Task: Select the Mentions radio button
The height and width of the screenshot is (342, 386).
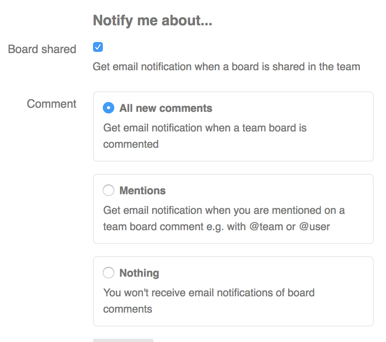Action: [x=109, y=190]
